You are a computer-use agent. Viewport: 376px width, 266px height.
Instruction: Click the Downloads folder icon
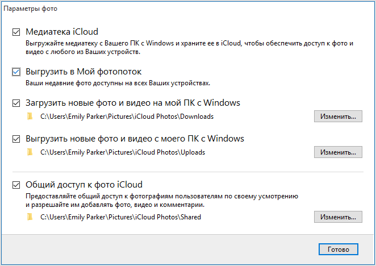pyautogui.click(x=30, y=117)
